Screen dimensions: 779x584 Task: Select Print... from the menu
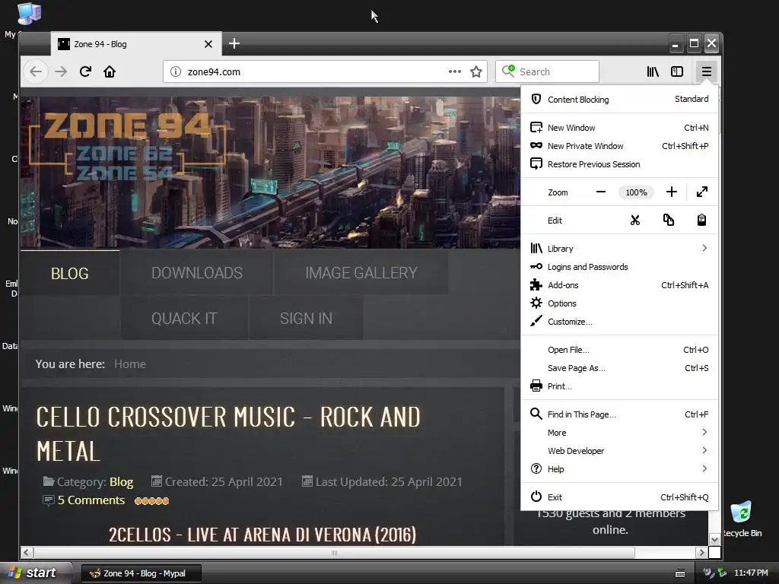[619, 386]
